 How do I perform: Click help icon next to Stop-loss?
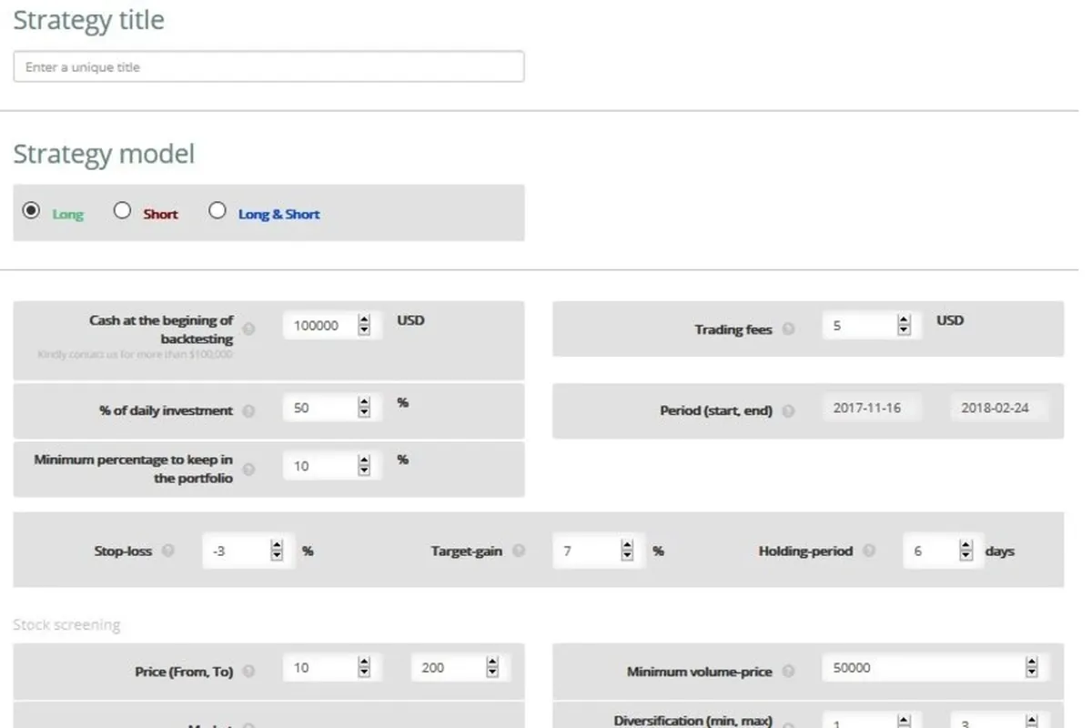[x=168, y=551]
